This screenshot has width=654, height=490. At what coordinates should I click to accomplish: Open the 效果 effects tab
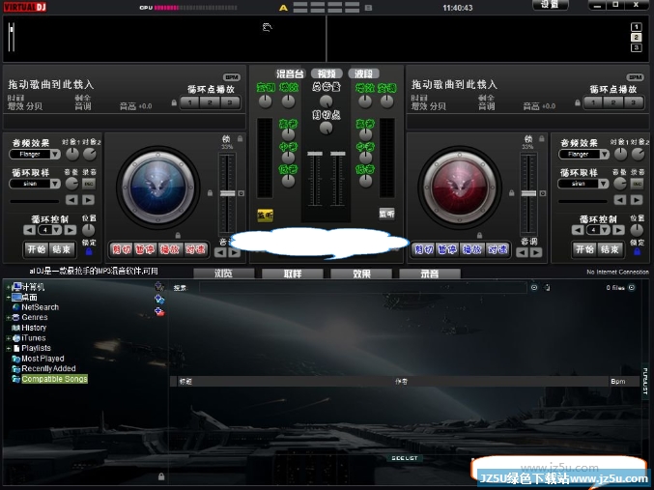[x=361, y=274]
